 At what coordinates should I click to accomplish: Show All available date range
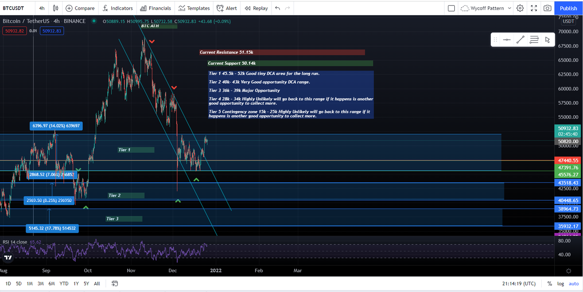[x=97, y=283]
